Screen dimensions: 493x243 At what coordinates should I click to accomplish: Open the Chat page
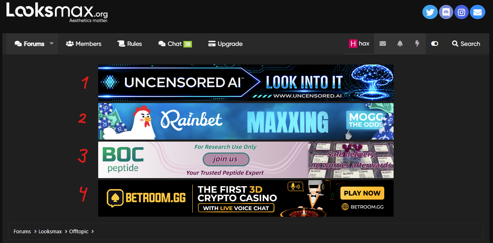[175, 44]
